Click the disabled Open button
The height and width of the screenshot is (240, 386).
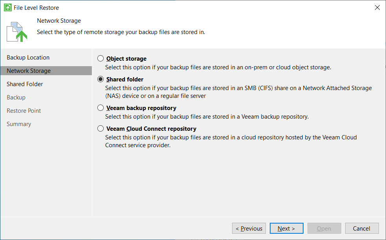point(324,229)
